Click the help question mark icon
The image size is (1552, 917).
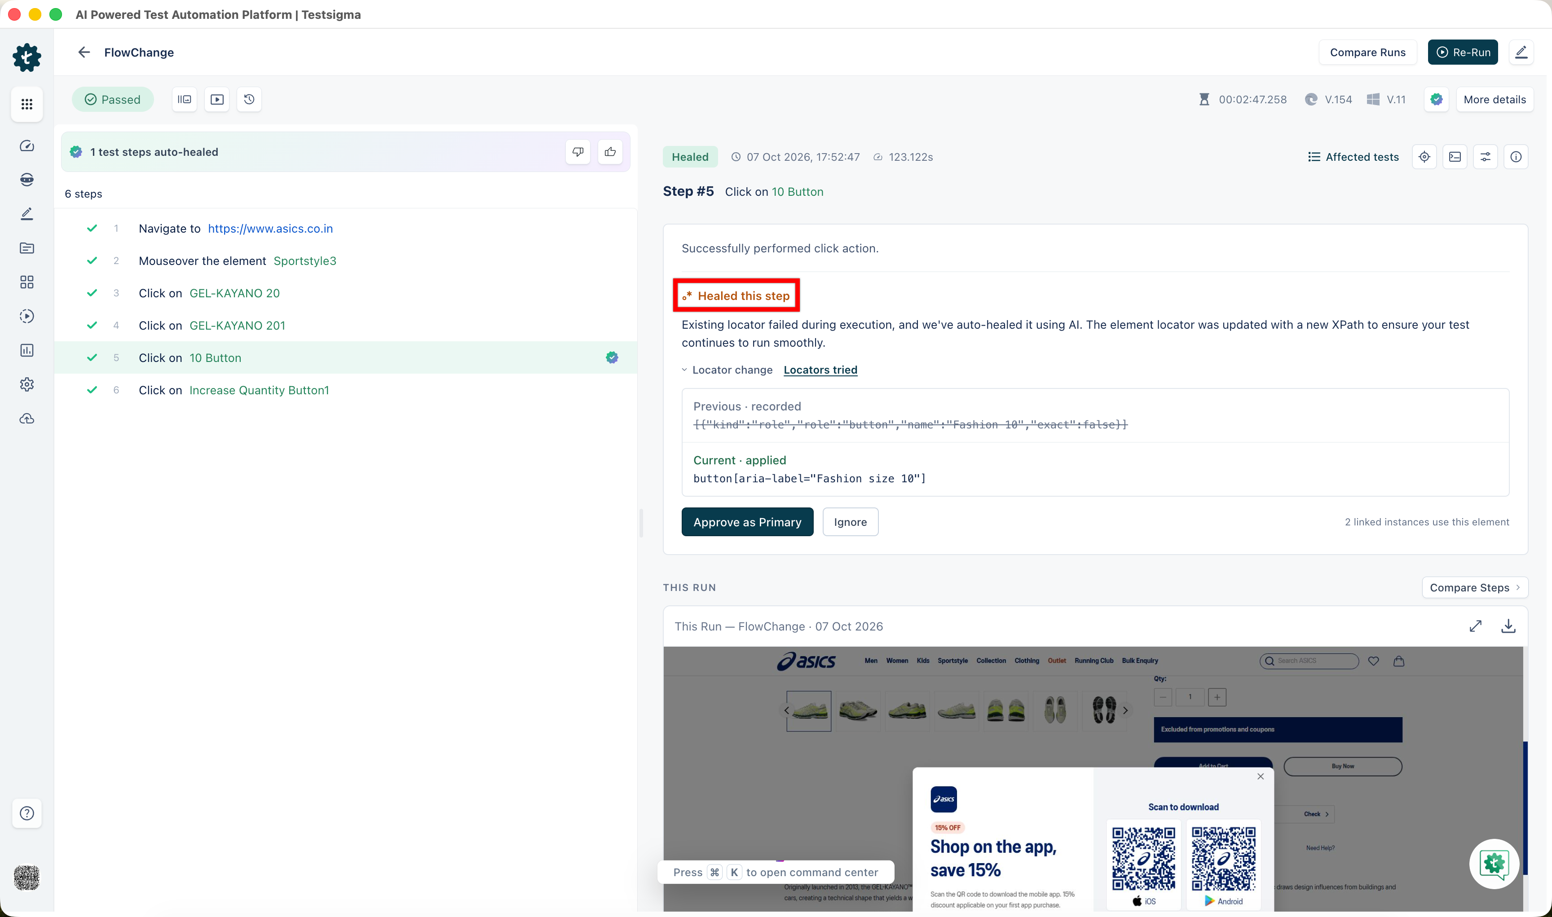(26, 813)
